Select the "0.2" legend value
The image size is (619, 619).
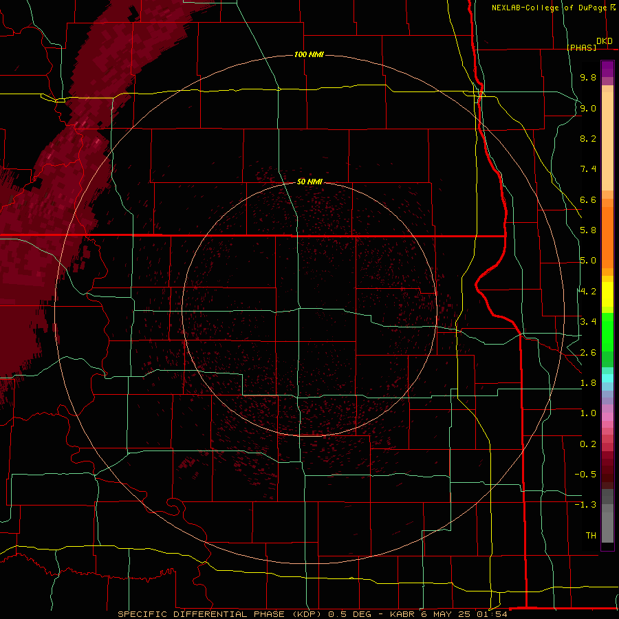[588, 444]
